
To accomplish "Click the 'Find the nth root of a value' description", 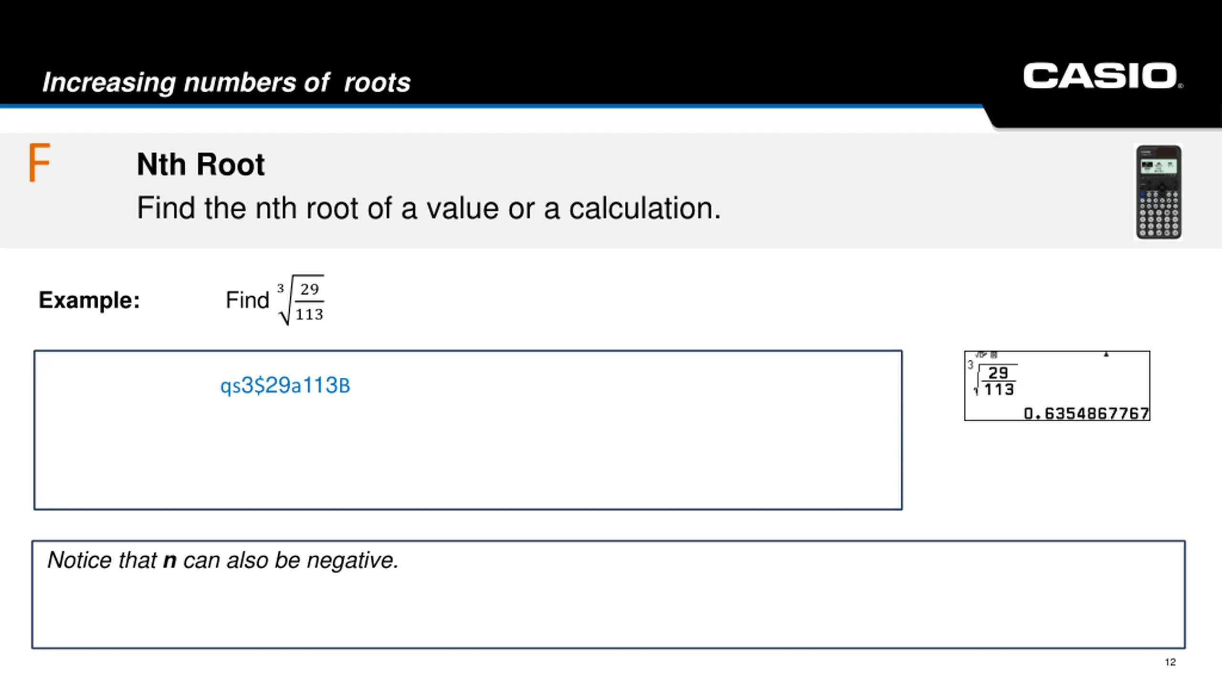I will (x=429, y=208).
